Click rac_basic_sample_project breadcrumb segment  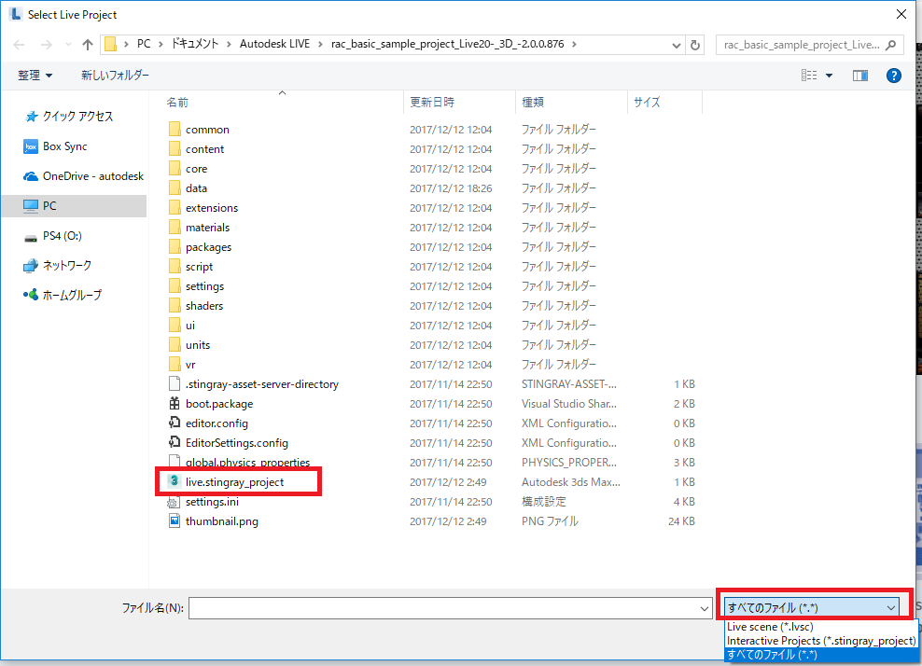(448, 44)
